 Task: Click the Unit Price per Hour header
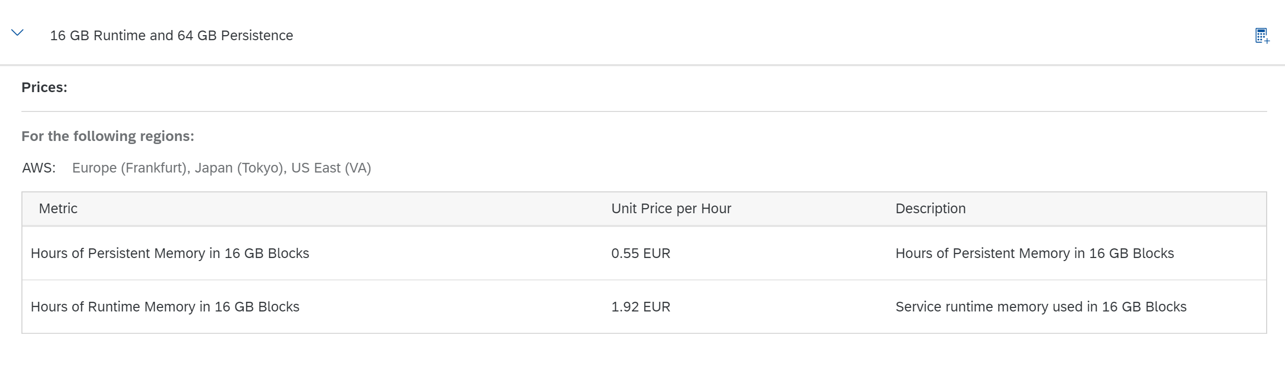point(671,209)
